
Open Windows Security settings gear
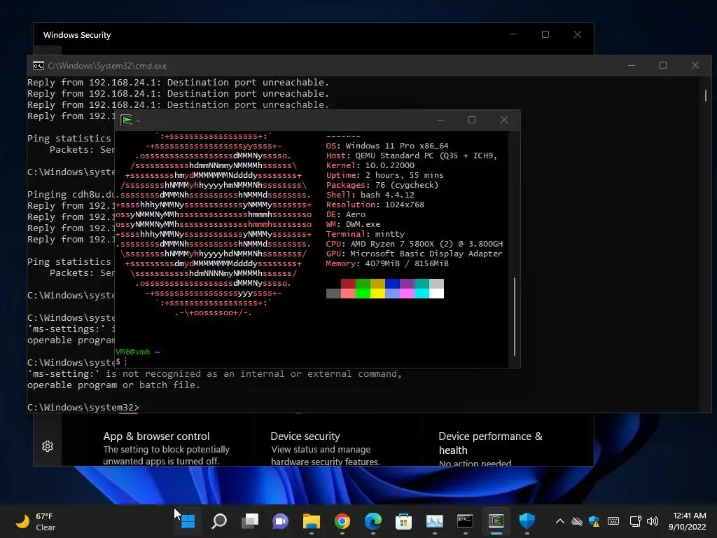48,446
